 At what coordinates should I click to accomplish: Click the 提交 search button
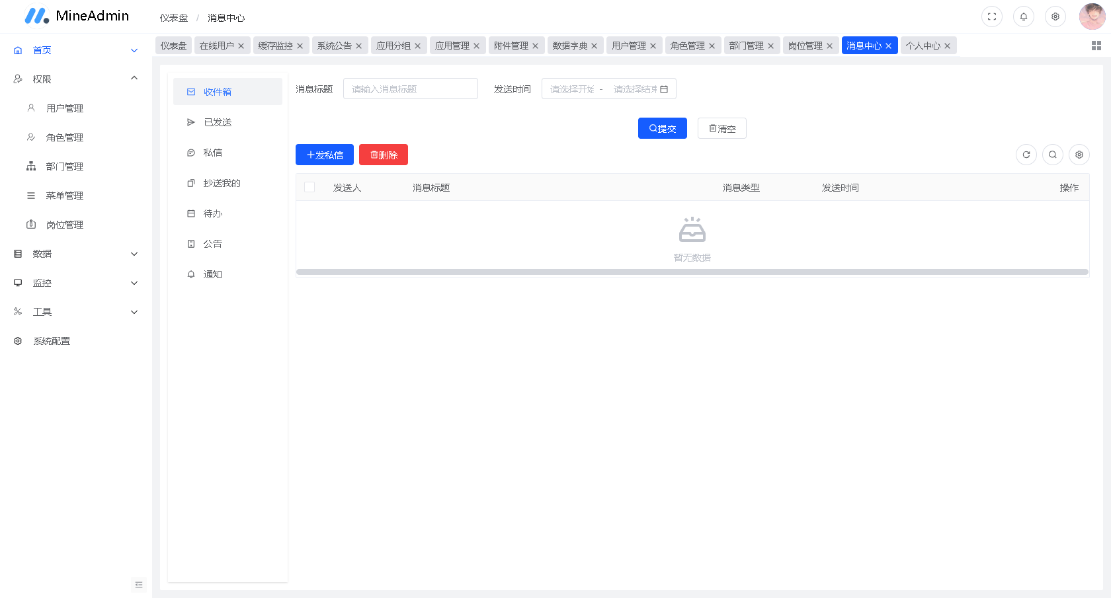[663, 128]
